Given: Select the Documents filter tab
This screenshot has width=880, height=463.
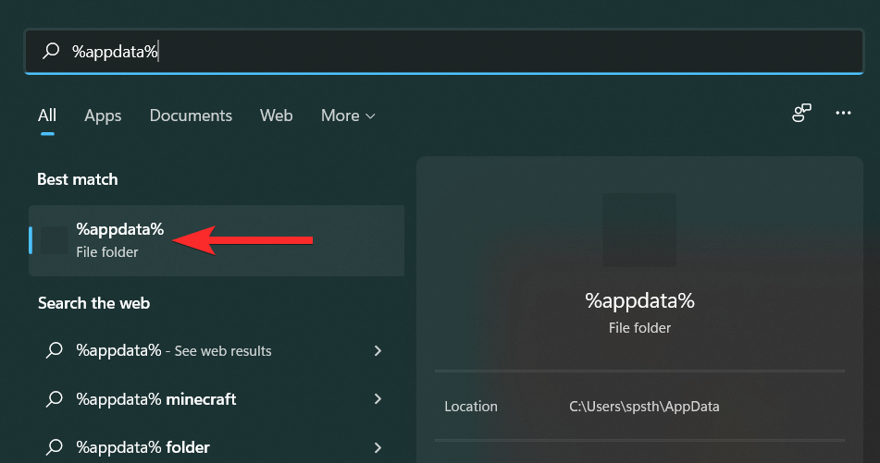Looking at the screenshot, I should click(191, 116).
